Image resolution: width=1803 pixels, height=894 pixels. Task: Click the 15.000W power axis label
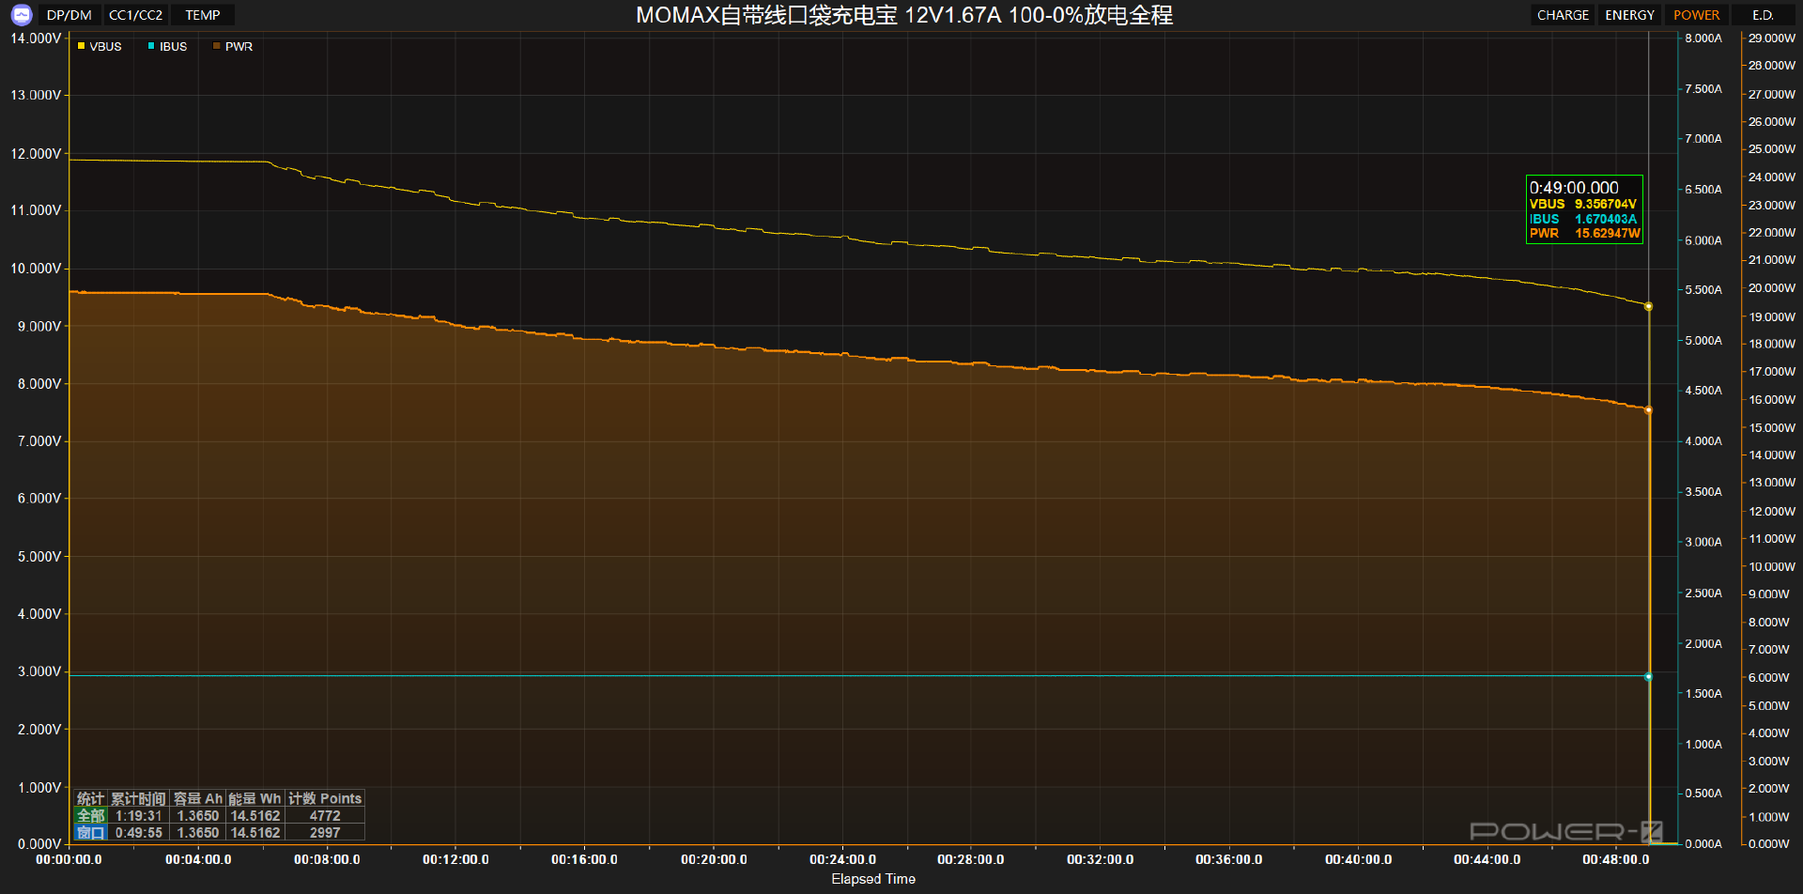1771,427
